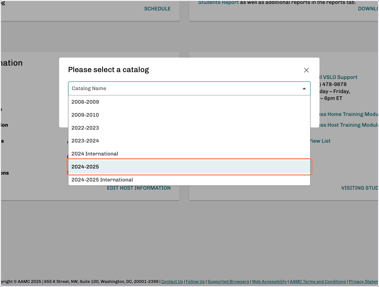Select the 2008-2009 catalog option

[189, 102]
